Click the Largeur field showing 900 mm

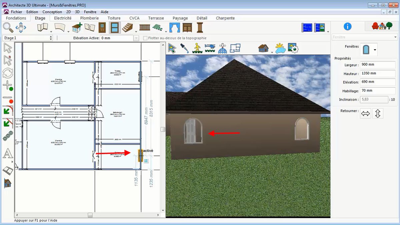point(377,65)
